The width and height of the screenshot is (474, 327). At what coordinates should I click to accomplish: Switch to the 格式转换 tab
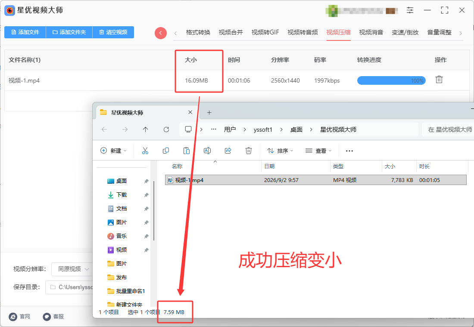[198, 32]
